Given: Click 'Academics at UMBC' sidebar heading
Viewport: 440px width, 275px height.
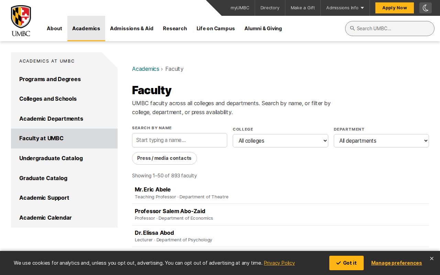Looking at the screenshot, I should [x=47, y=61].
